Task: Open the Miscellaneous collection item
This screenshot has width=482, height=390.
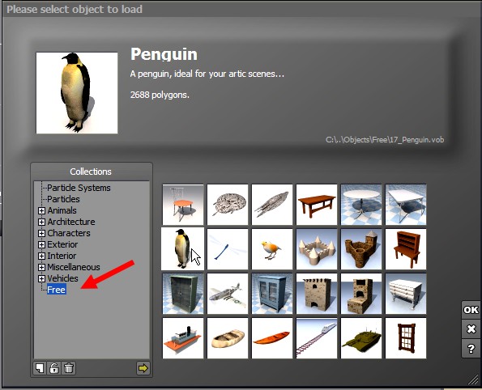Action: point(74,267)
